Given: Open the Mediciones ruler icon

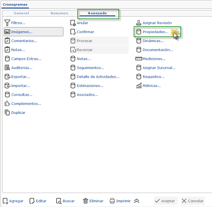Looking at the screenshot, I should coord(139,59).
